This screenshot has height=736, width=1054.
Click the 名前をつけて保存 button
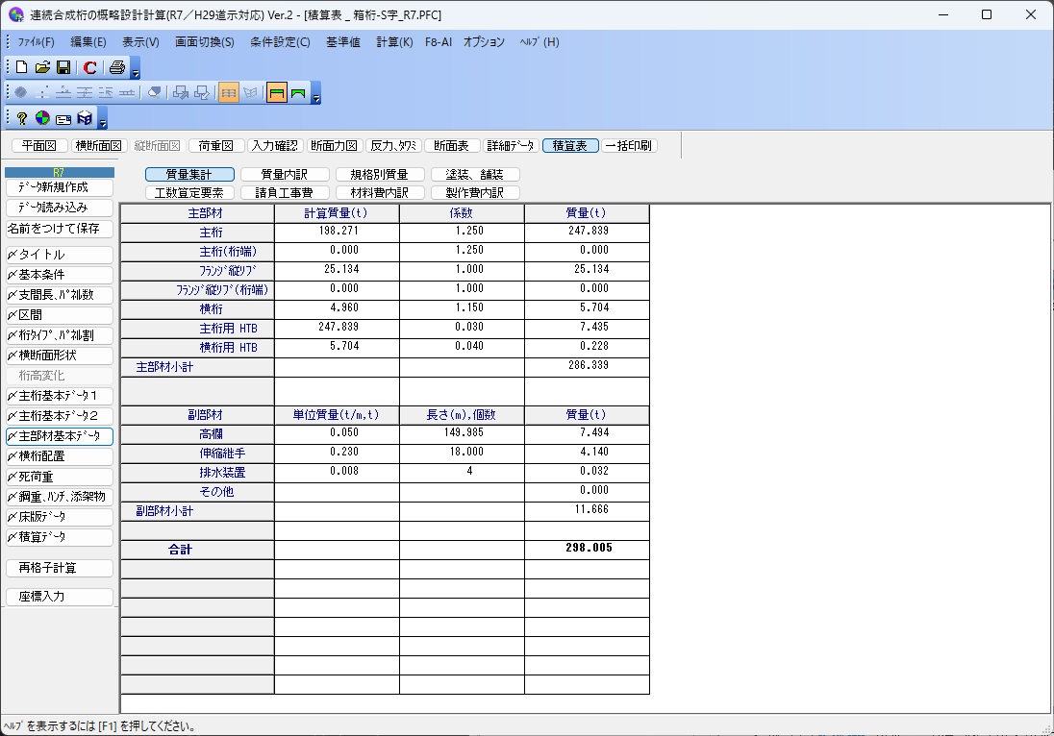[x=60, y=229]
